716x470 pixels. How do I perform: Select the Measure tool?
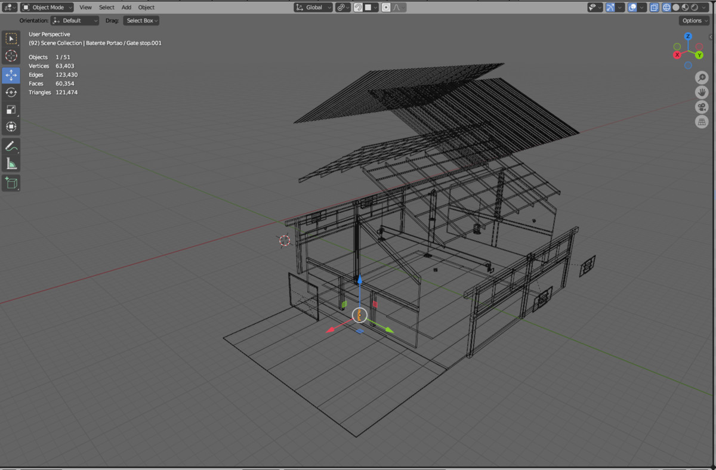point(11,163)
